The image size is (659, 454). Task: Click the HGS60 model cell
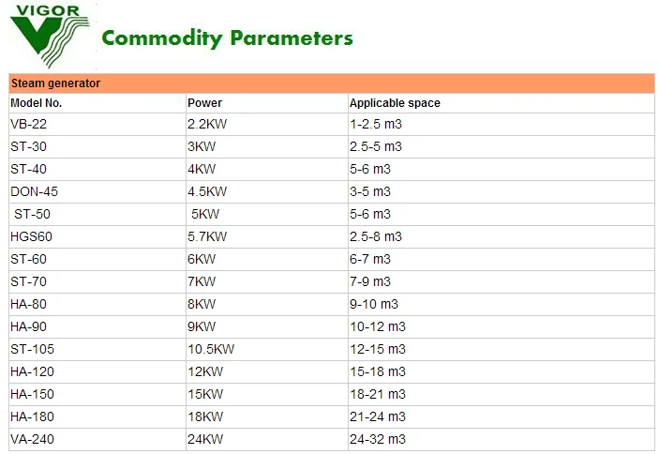[97, 236]
